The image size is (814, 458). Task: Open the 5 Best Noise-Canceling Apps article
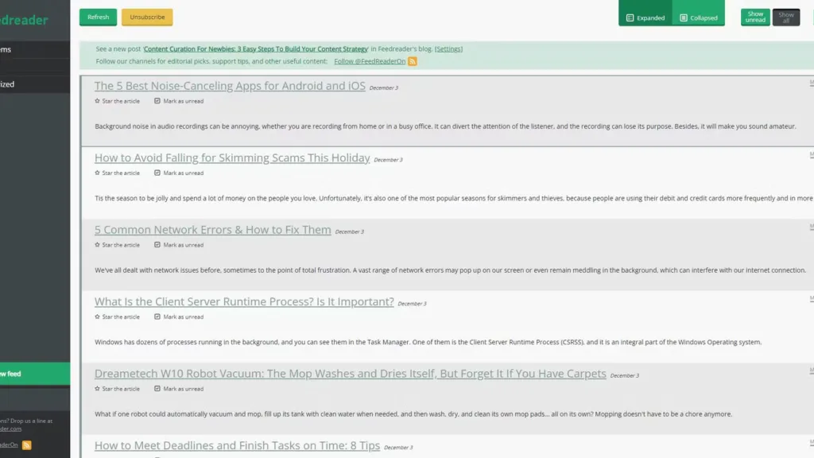pos(230,86)
